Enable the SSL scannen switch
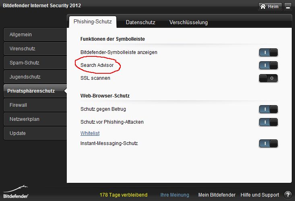Screen dimensions: 295x201 coord(268,78)
